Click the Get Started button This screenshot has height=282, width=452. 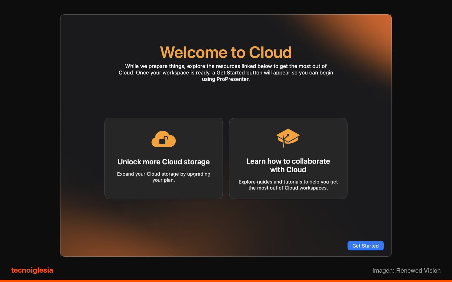click(x=365, y=246)
